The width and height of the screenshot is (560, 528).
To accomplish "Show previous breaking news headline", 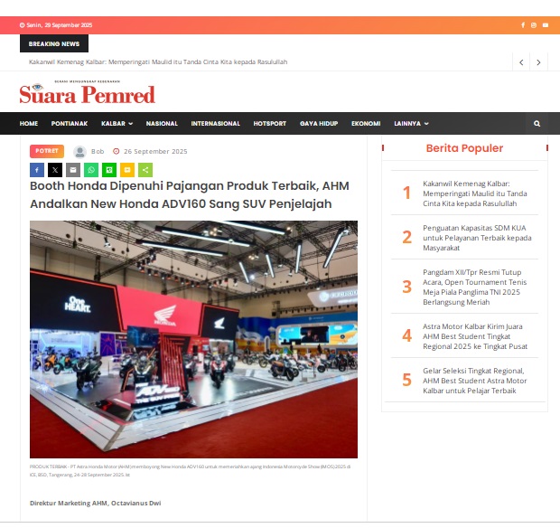I will coord(521,62).
